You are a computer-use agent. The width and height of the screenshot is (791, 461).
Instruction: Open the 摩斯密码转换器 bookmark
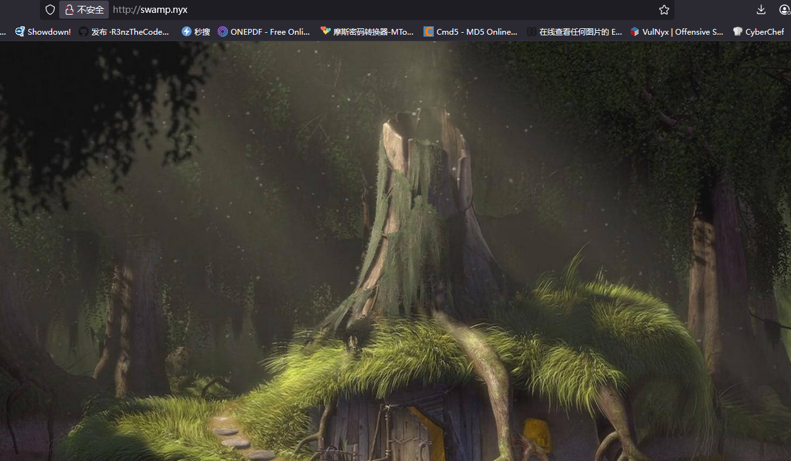click(x=368, y=32)
